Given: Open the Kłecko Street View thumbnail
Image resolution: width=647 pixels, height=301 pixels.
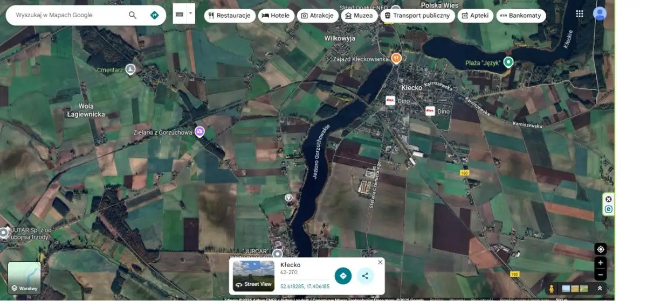Looking at the screenshot, I should [253, 276].
